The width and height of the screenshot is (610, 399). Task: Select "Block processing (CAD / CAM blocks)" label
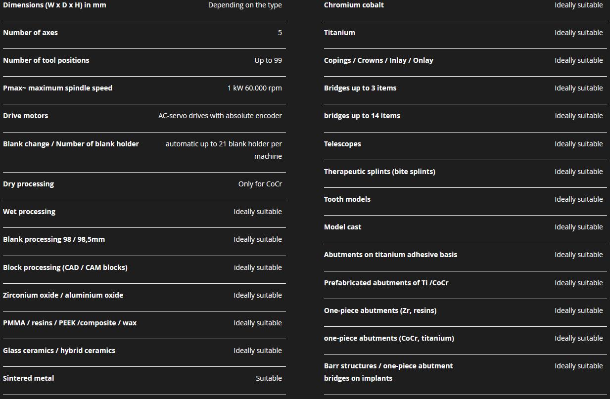(65, 267)
